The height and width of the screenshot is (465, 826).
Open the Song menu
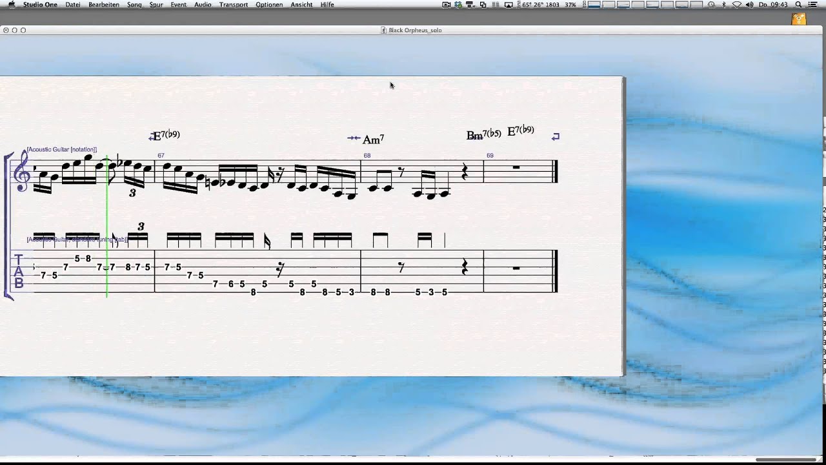[134, 5]
